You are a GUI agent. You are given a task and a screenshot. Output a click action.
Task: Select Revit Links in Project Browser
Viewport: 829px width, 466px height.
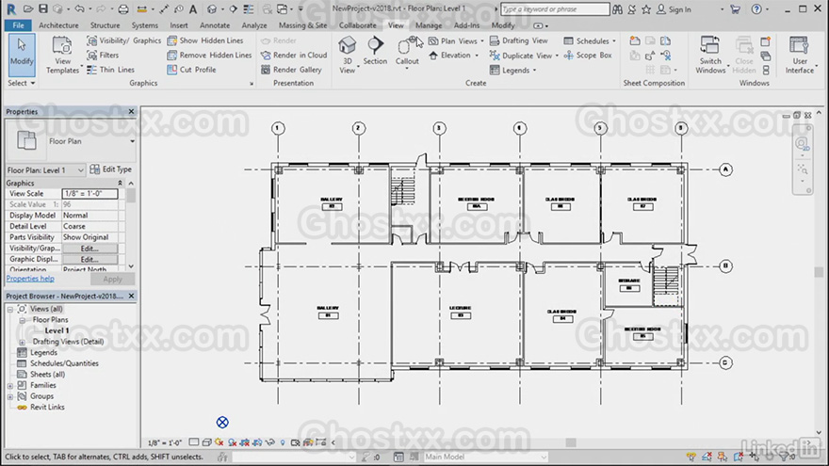pos(47,408)
